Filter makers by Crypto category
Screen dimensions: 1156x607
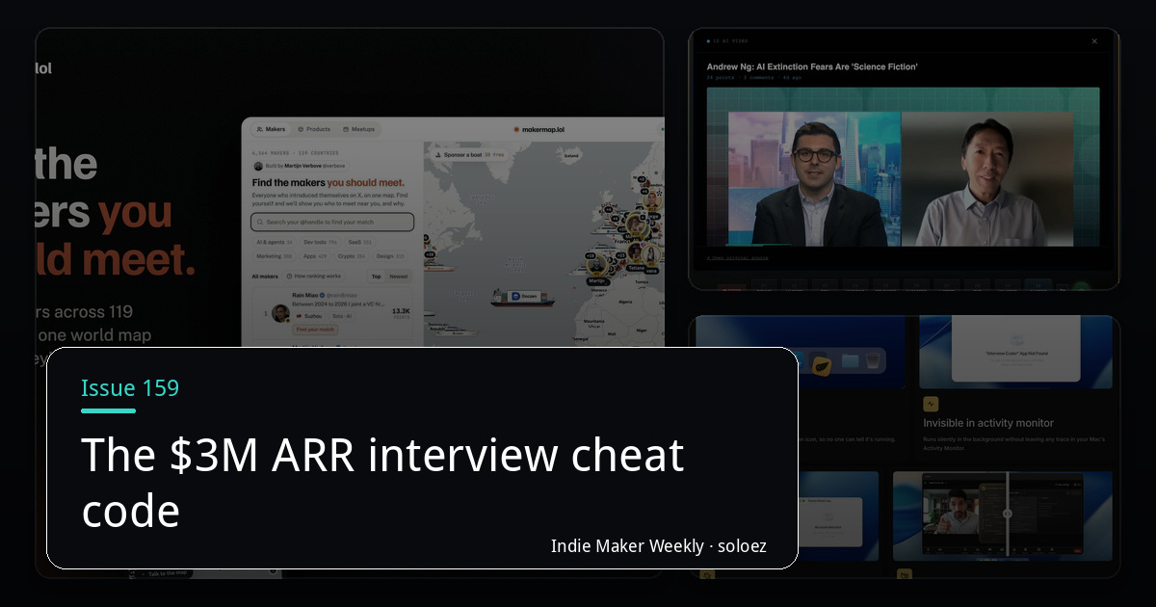(x=352, y=256)
